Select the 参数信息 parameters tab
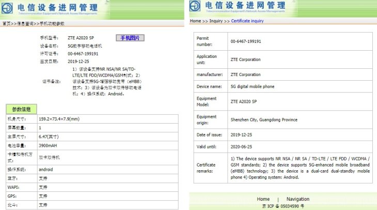 pos(21,109)
